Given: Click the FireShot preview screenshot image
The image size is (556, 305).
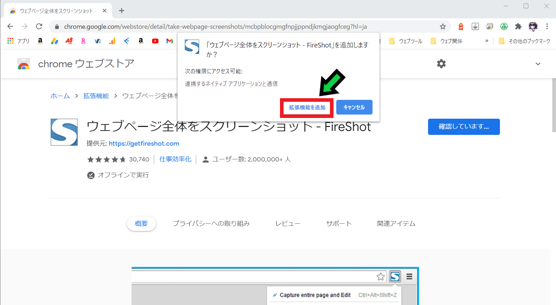Looking at the screenshot, I should [x=275, y=286].
